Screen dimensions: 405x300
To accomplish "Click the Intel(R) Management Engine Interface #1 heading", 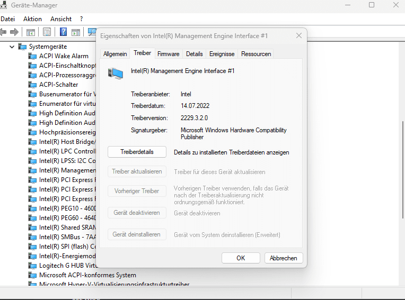I will coord(182,71).
